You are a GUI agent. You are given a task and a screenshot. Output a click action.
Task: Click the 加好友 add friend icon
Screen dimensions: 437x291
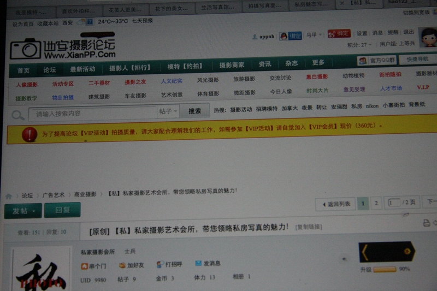point(122,265)
